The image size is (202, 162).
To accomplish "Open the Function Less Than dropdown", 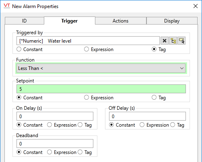I will tap(101, 68).
